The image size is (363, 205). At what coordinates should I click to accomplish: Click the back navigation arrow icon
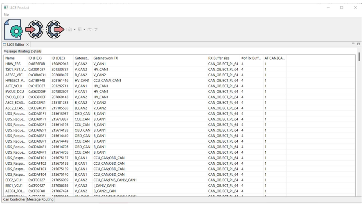(90, 30)
